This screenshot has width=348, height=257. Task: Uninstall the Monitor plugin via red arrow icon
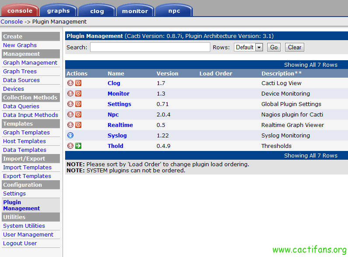coord(70,93)
